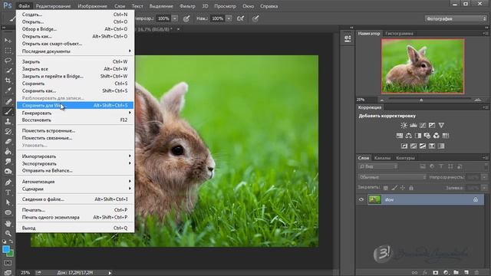The width and height of the screenshot is (491, 276).
Task: Add a Gradient Map adjustment
Action: pyautogui.click(x=441, y=146)
